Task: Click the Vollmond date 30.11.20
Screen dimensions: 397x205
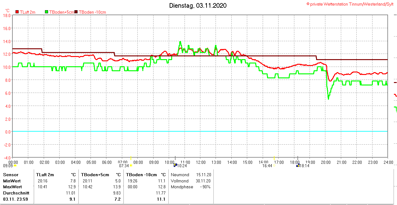Action: pos(203,181)
